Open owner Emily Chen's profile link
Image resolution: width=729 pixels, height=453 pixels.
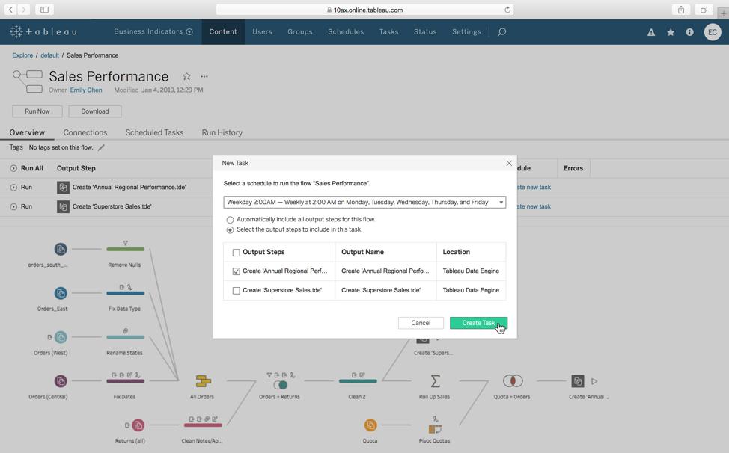click(x=86, y=90)
